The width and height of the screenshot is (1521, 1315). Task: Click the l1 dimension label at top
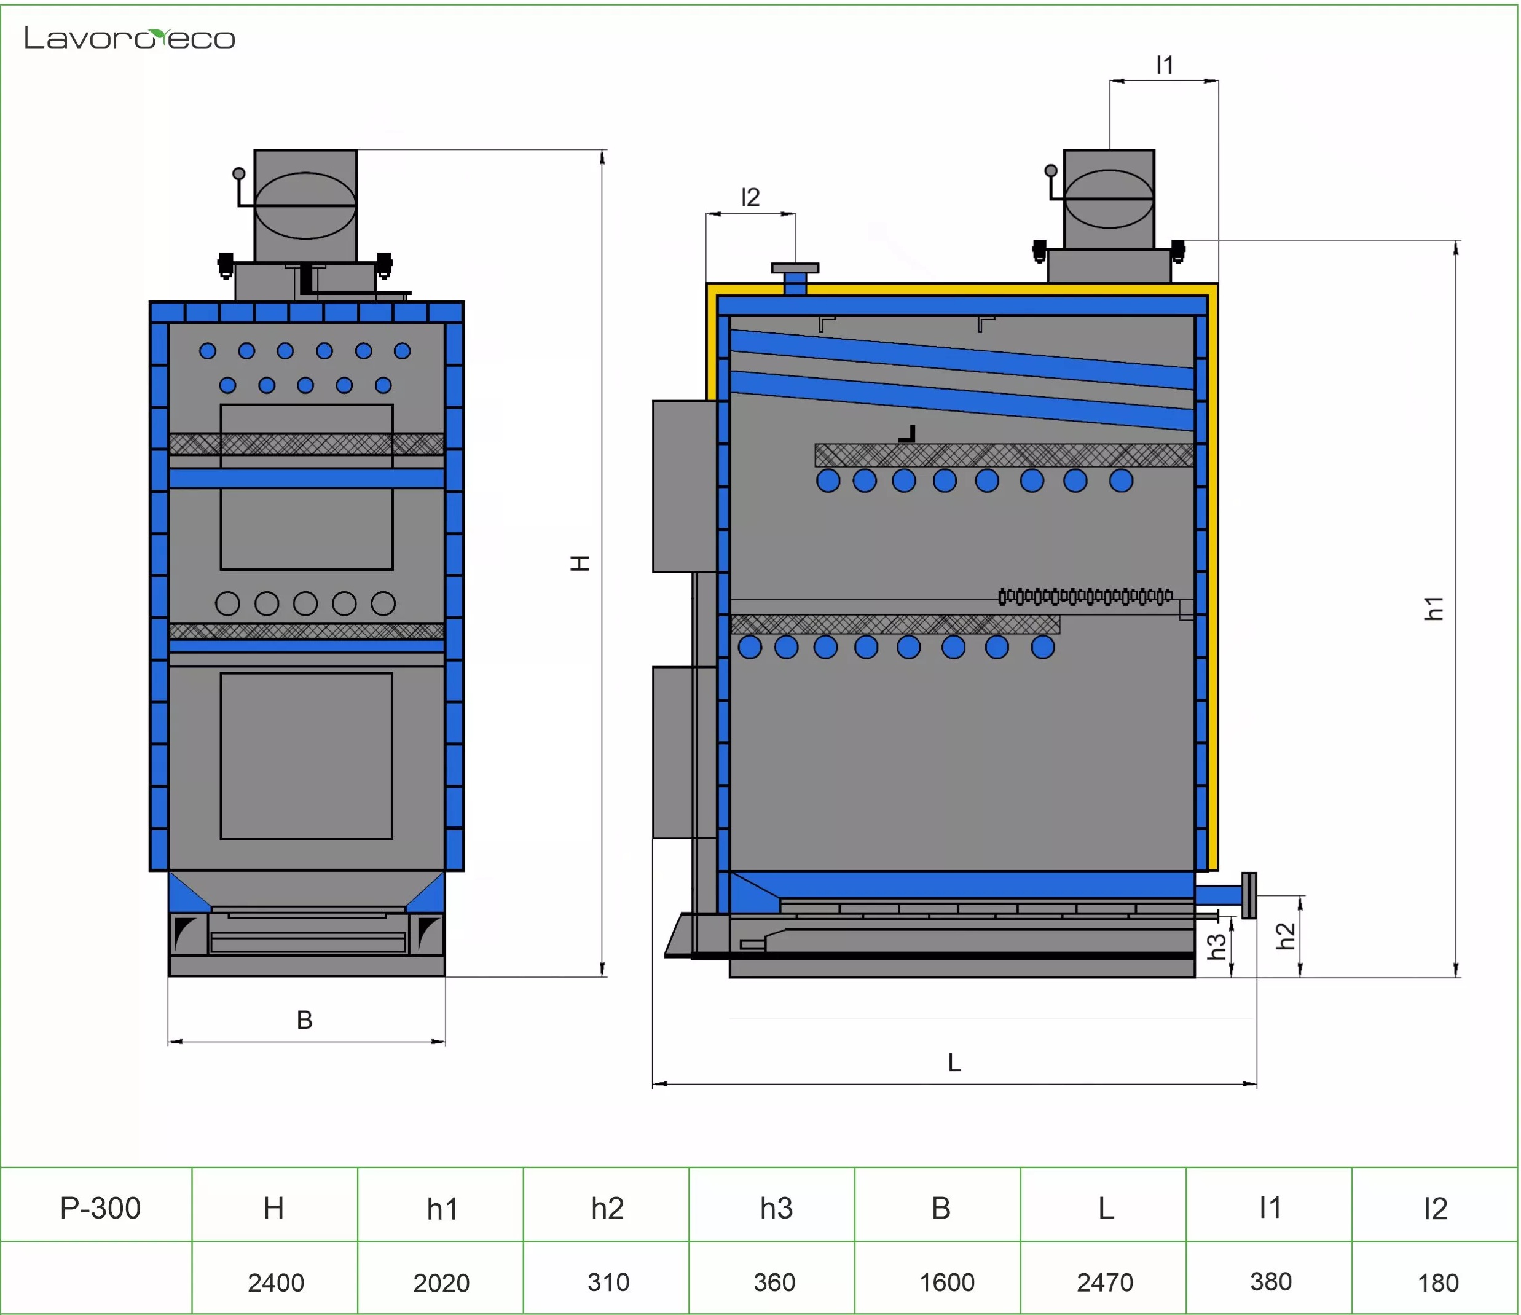tap(1164, 65)
